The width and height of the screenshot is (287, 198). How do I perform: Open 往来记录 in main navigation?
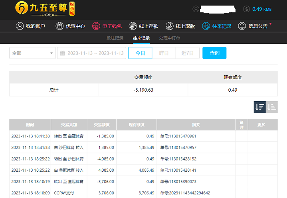pos(217,26)
